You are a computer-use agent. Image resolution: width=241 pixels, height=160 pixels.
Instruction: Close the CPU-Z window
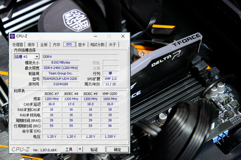(x=123, y=36)
